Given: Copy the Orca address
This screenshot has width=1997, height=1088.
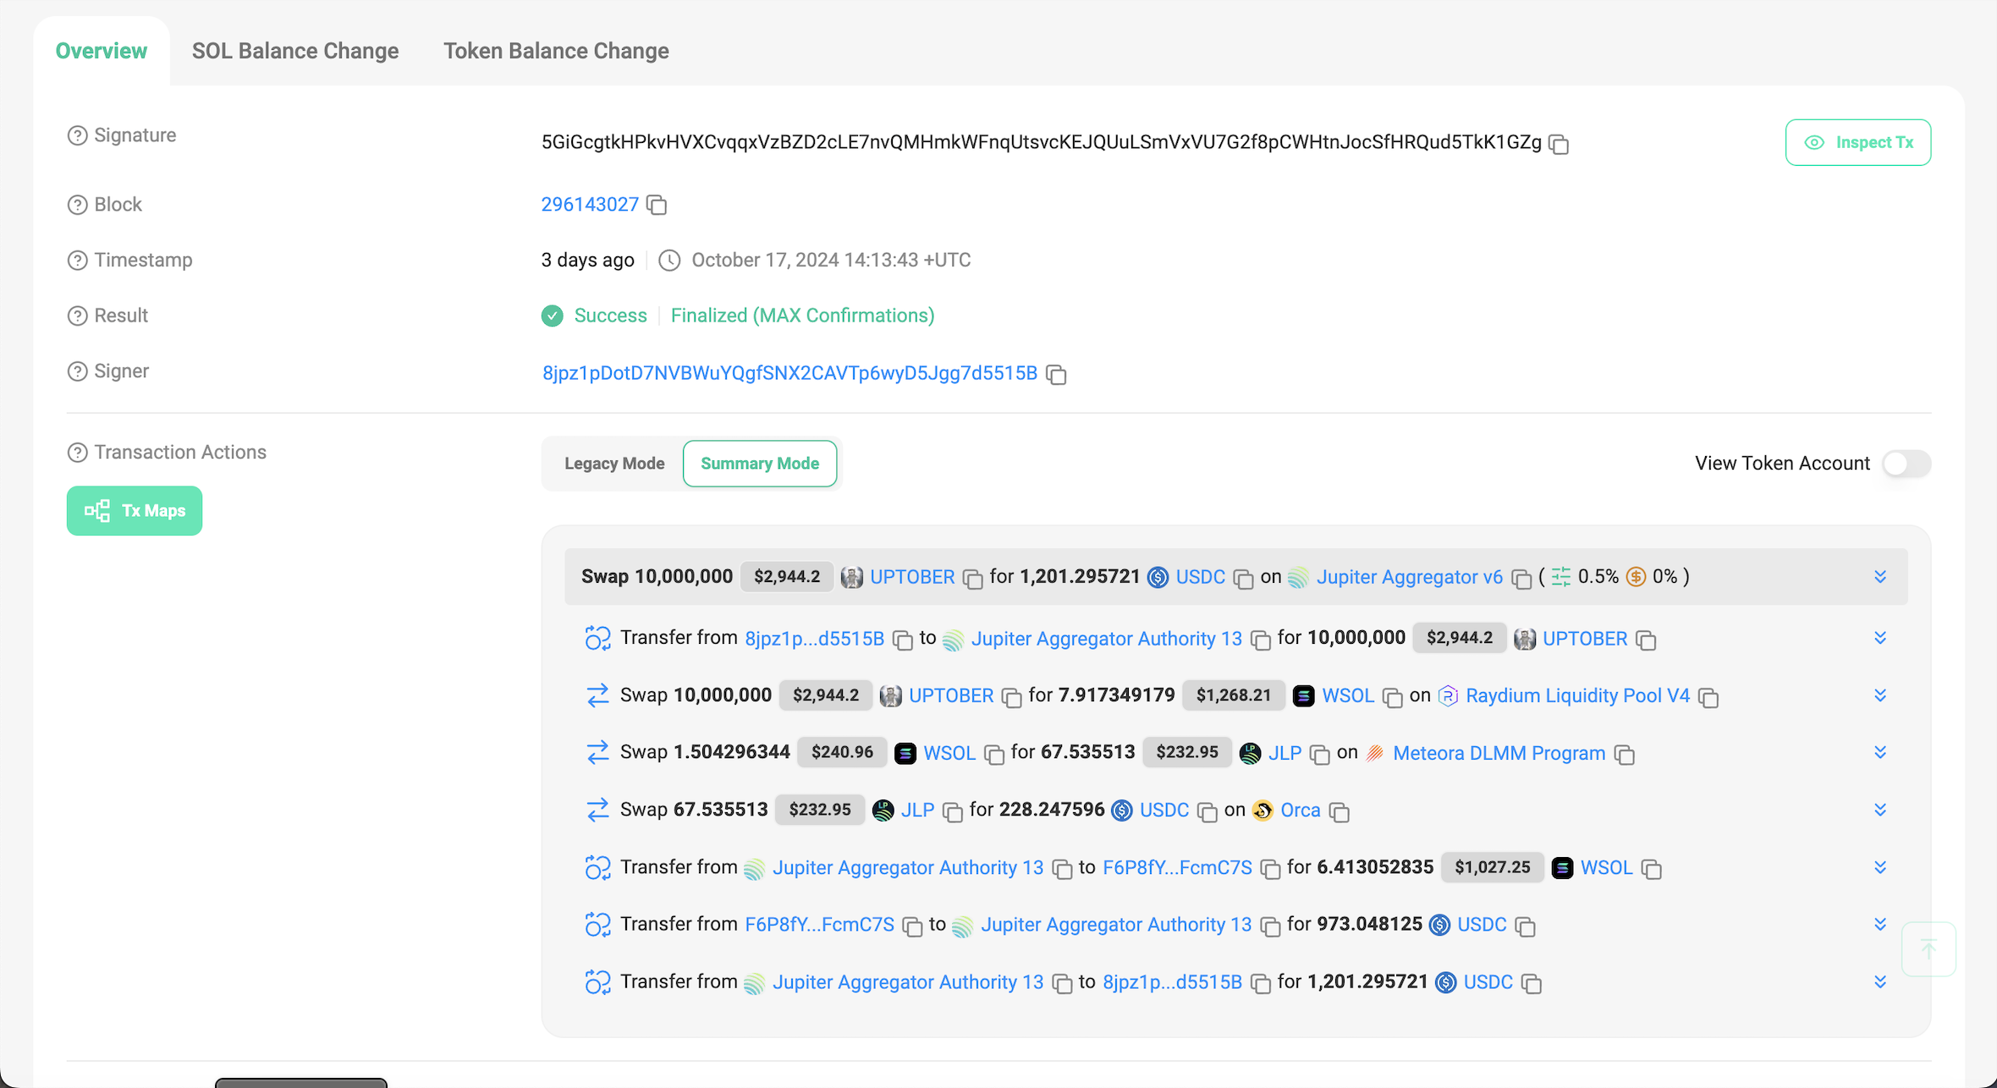Looking at the screenshot, I should point(1339,811).
